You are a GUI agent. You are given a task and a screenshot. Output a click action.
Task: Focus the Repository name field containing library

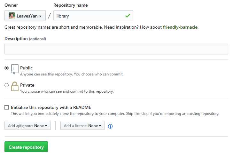click(x=93, y=16)
